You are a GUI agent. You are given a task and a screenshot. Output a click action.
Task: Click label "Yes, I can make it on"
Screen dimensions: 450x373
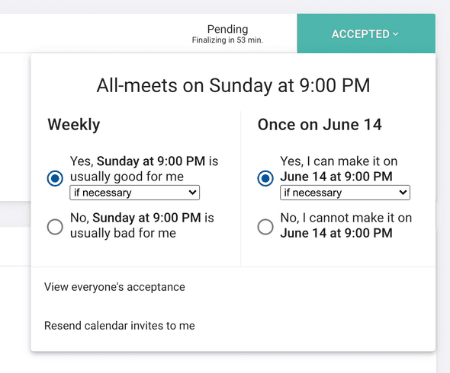tap(339, 161)
